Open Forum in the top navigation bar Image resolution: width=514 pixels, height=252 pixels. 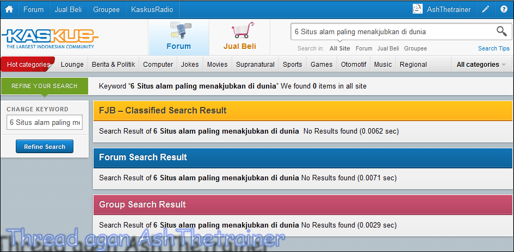[x=33, y=9]
